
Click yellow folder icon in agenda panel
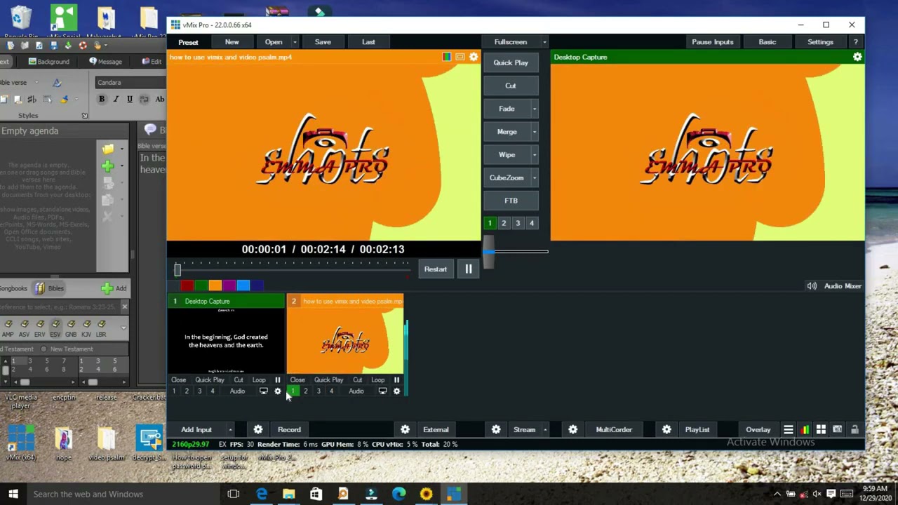coord(107,149)
